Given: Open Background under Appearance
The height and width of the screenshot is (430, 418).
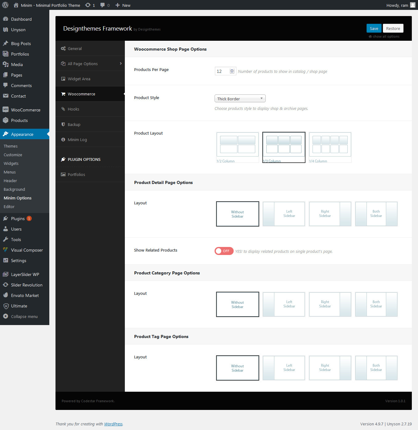Looking at the screenshot, I should [x=14, y=189].
